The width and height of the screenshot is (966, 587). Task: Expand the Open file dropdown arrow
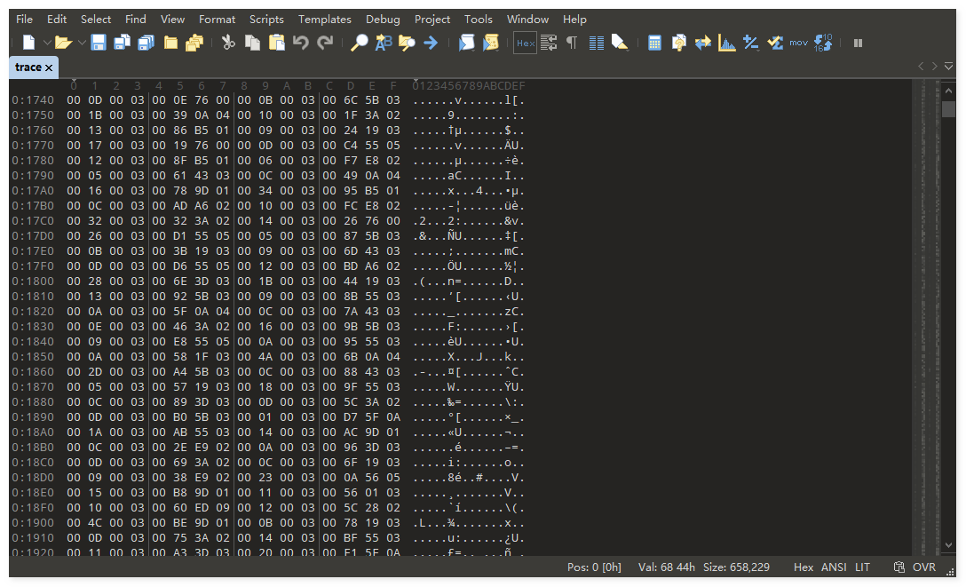(x=82, y=43)
